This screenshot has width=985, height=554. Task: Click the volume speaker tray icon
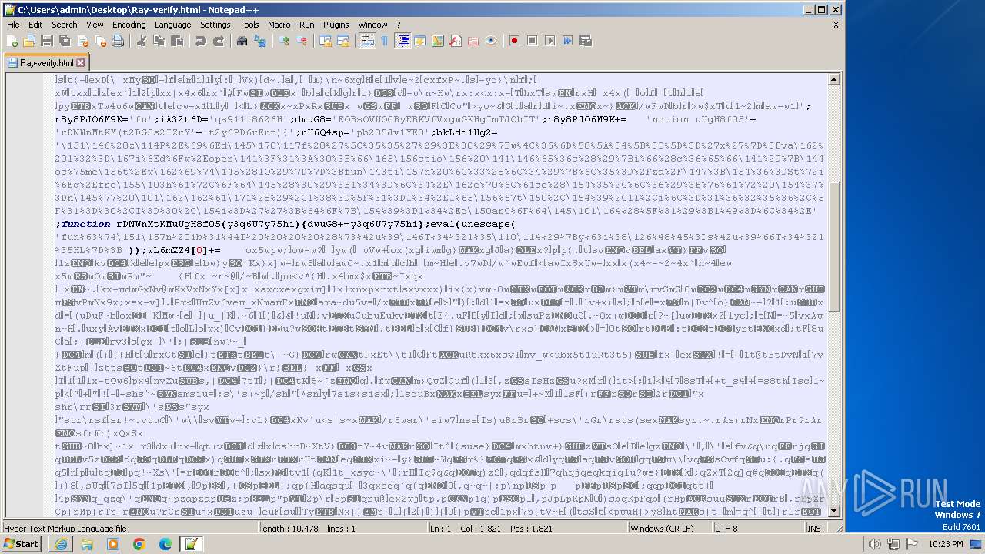pos(875,544)
